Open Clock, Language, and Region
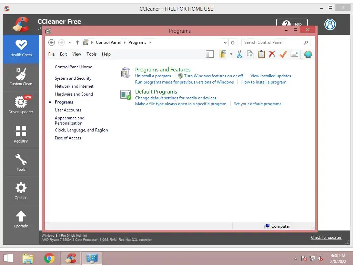The width and height of the screenshot is (353, 265). click(x=81, y=130)
